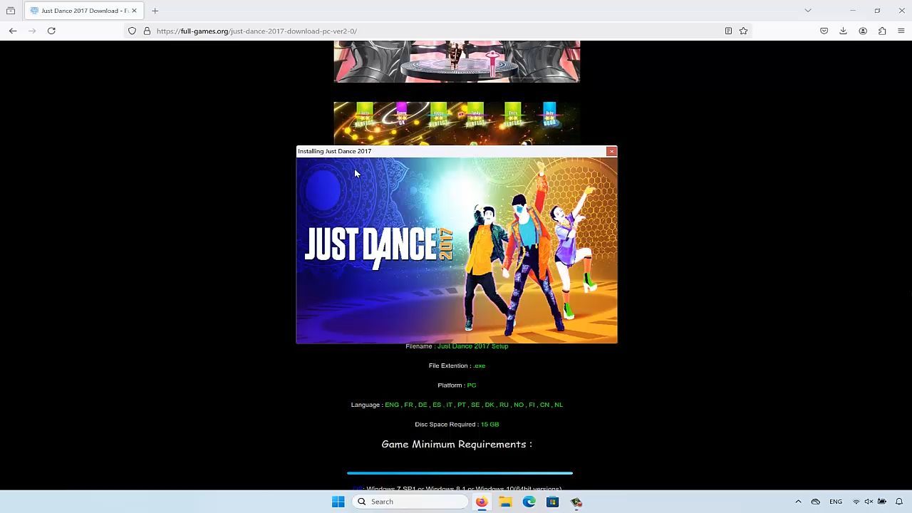
Task: Bookmark this page with the star
Action: click(x=743, y=31)
